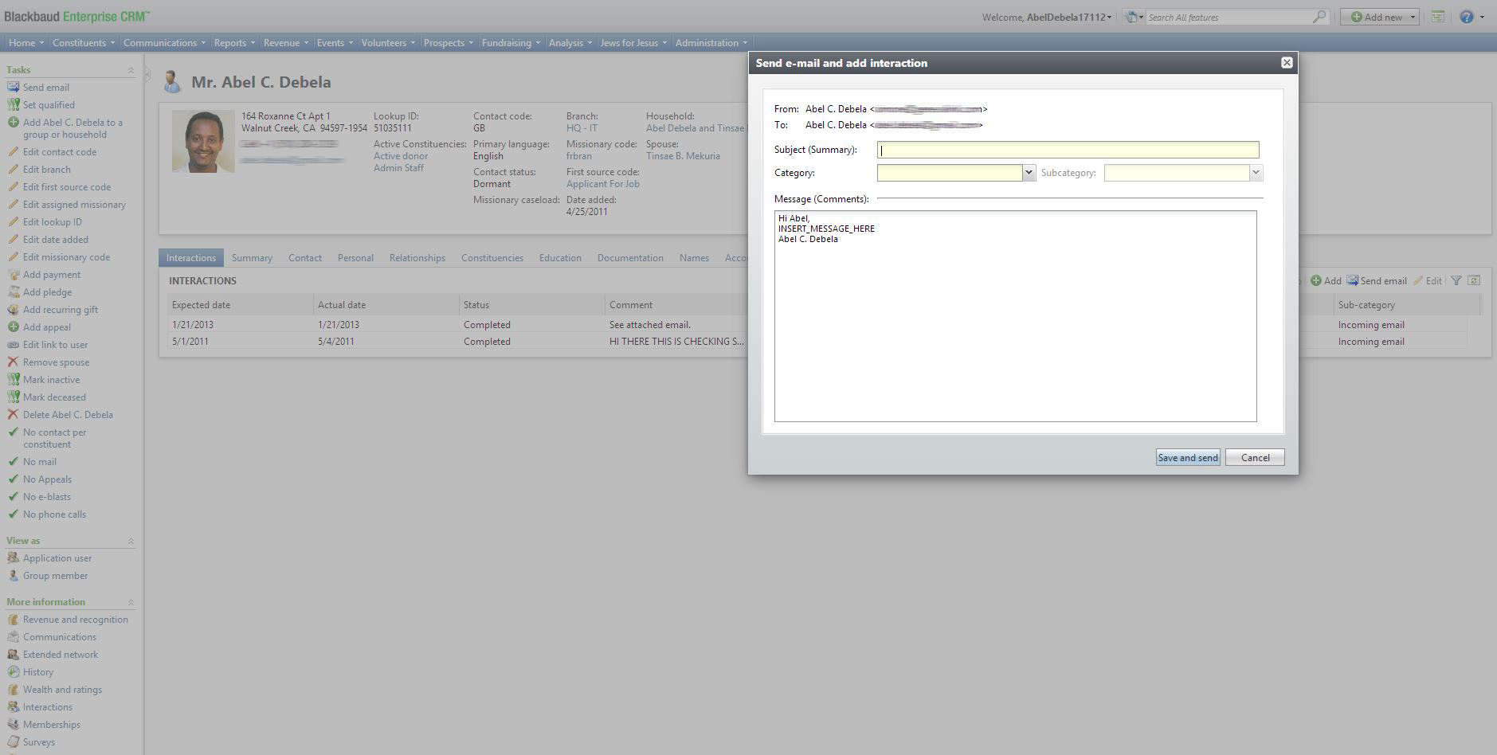The width and height of the screenshot is (1497, 755).
Task: Click the filter funnel icon in Interactions list
Action: coord(1456,280)
